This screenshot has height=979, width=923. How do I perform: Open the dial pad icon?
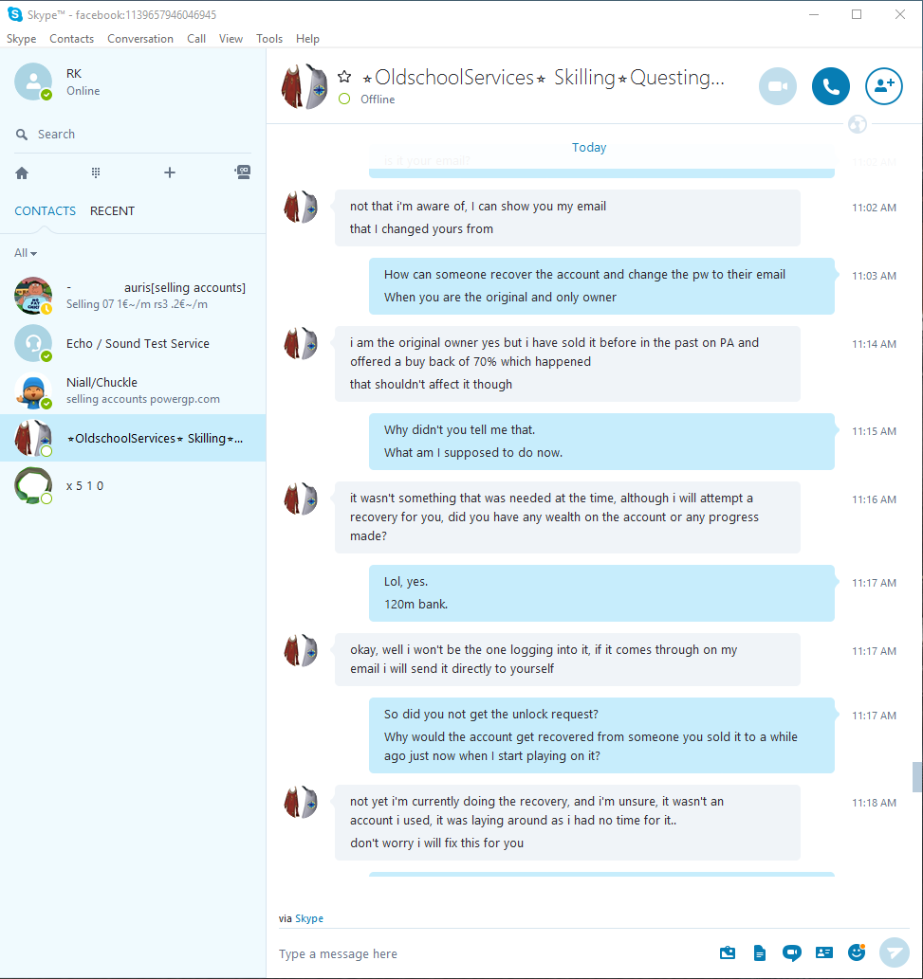click(x=96, y=172)
